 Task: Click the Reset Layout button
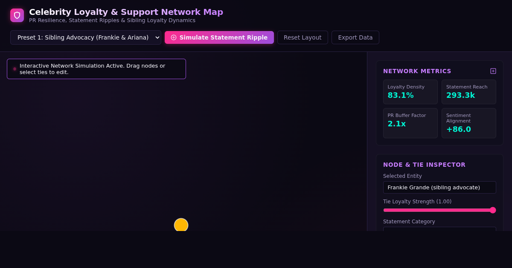[303, 37]
